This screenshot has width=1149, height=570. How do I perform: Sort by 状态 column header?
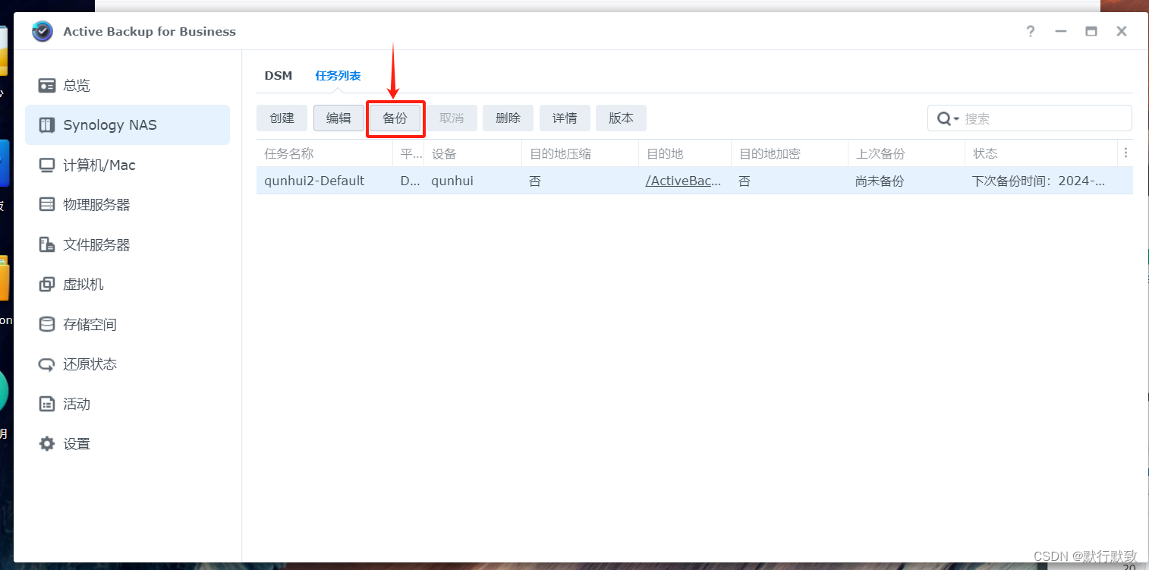tap(1041, 153)
